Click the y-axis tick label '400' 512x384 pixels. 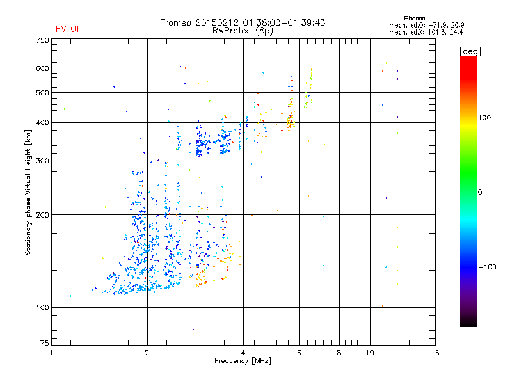(x=42, y=122)
